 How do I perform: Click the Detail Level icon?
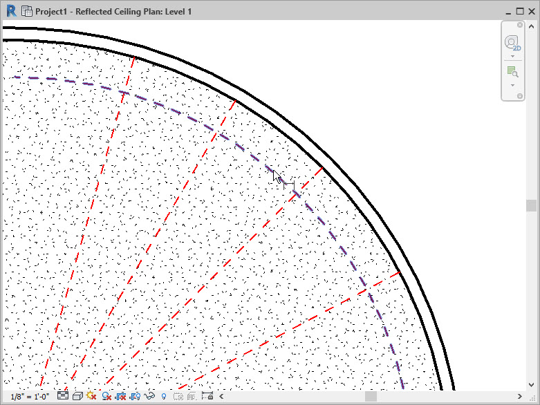click(x=63, y=397)
